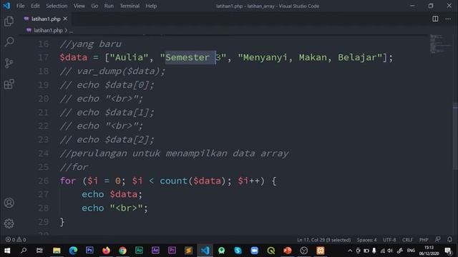458x257 pixels.
Task: Launch Zoom from taskbar
Action: point(255,251)
